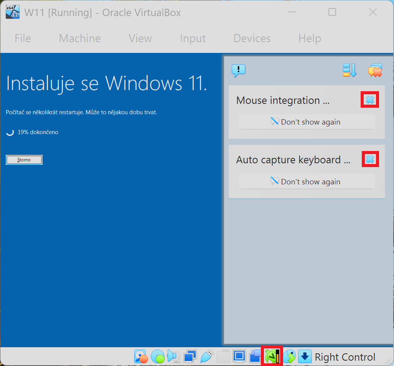This screenshot has height=366, width=394.
Task: Click Don't show again under Mouse integration
Action: [x=307, y=122]
